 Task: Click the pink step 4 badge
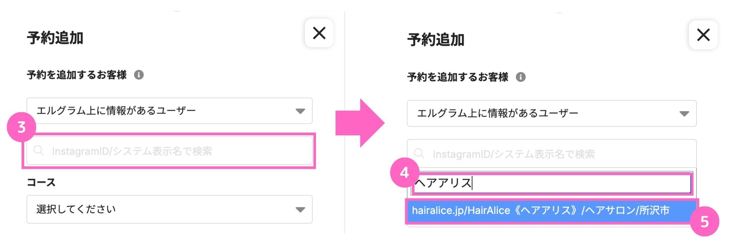tap(404, 173)
